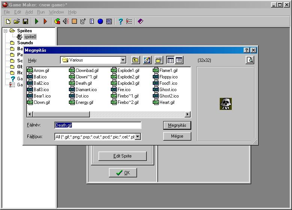Click the preview magnifier icon in dialog
Screen dimensions: 292x210
coord(250,60)
